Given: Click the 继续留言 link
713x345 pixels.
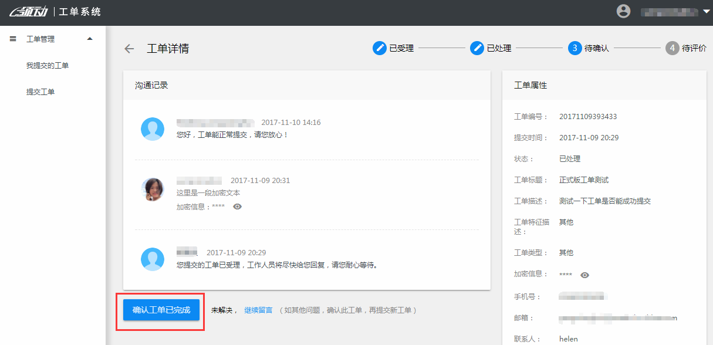Looking at the screenshot, I should (258, 310).
